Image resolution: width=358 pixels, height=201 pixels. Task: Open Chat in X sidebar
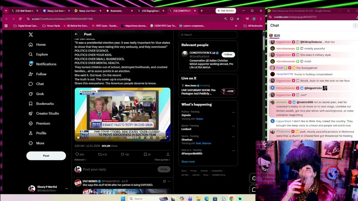[x=36, y=84]
